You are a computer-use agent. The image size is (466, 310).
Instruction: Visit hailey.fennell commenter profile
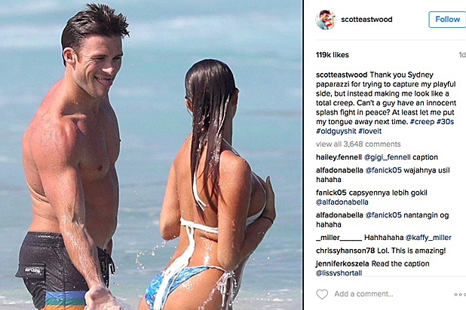339,157
